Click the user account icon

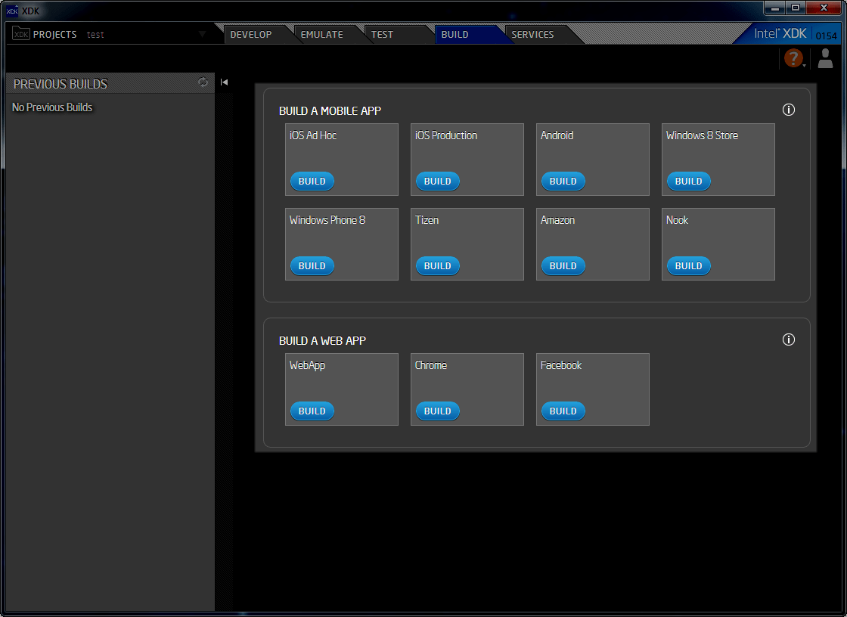click(x=825, y=58)
